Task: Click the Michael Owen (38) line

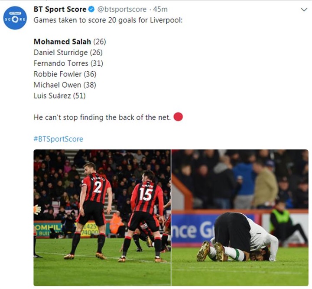Action: (x=65, y=85)
